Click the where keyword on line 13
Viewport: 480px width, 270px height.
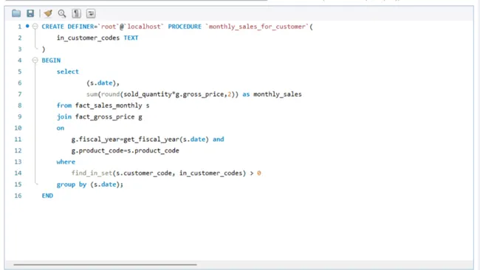point(66,162)
